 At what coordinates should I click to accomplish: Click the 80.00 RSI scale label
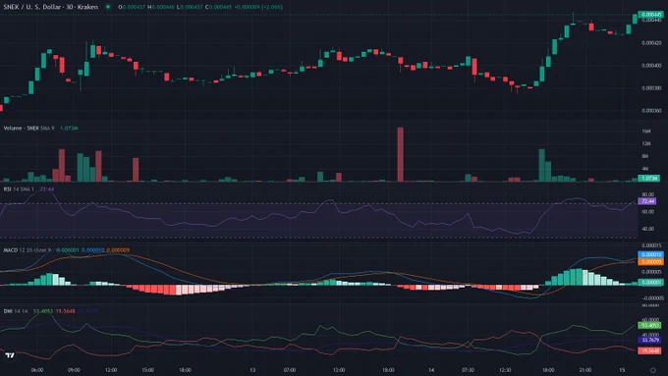click(647, 194)
